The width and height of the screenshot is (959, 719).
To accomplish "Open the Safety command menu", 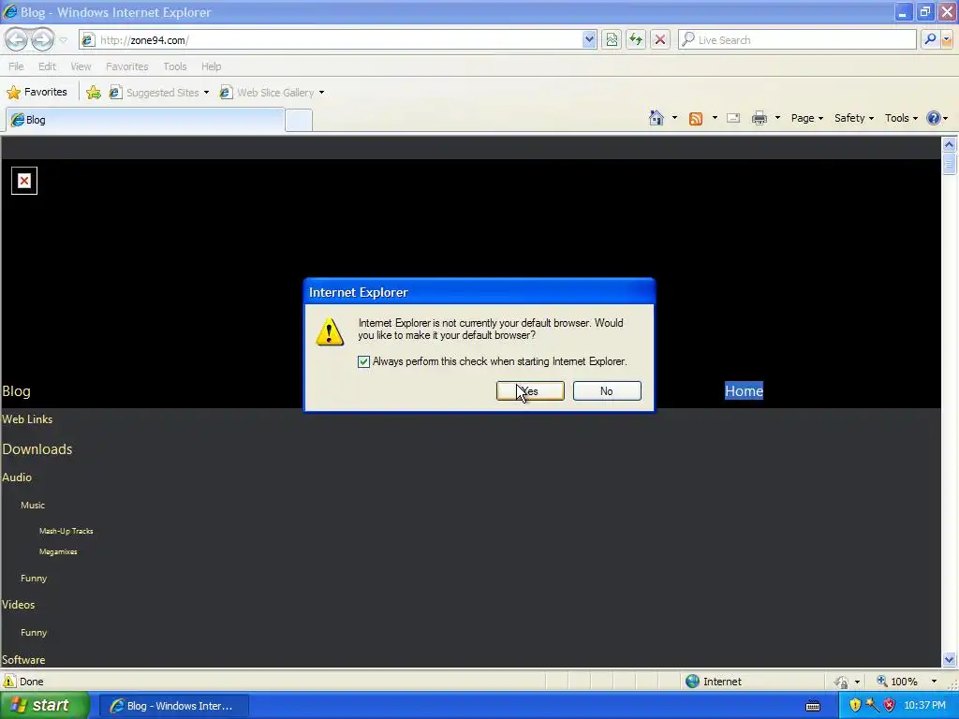I will pos(854,118).
